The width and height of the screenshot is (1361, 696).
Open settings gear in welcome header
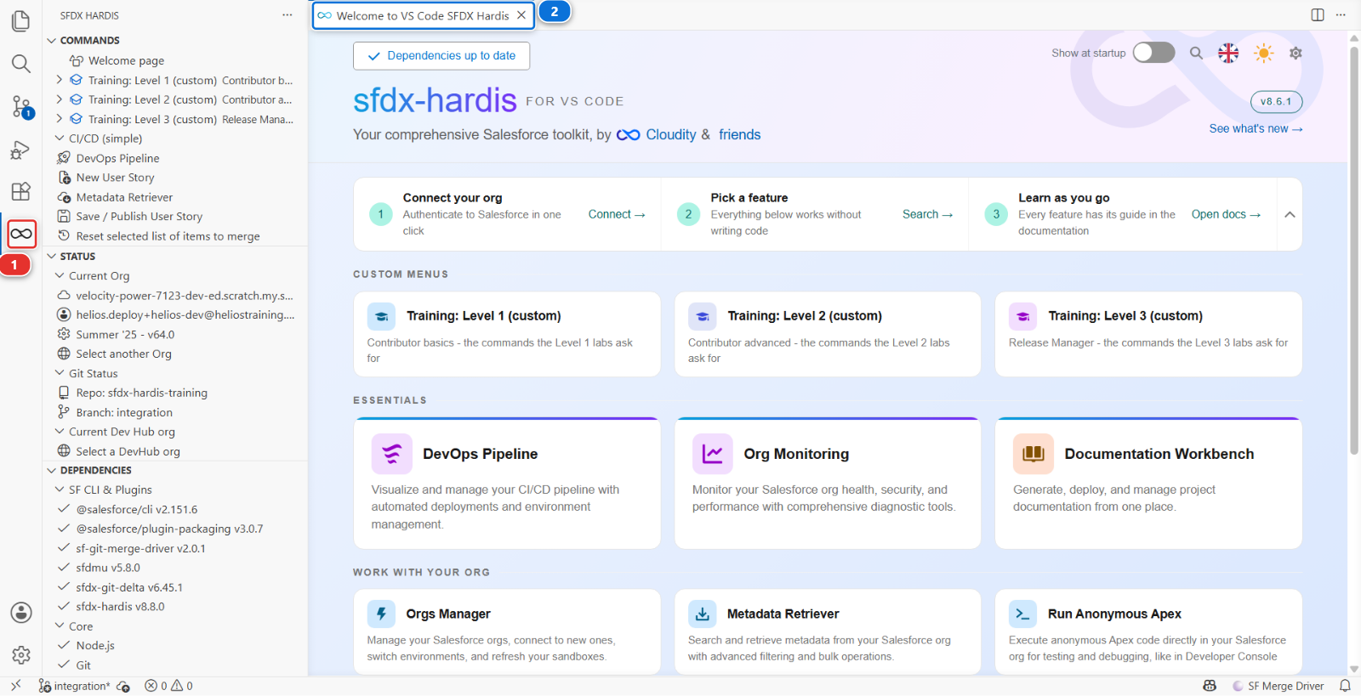(x=1296, y=53)
